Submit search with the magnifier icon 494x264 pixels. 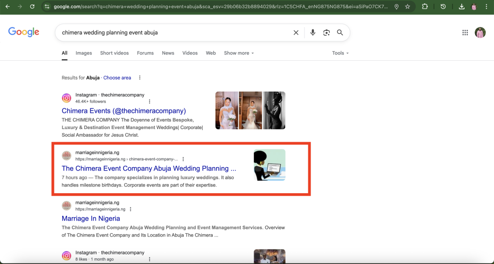tap(340, 32)
